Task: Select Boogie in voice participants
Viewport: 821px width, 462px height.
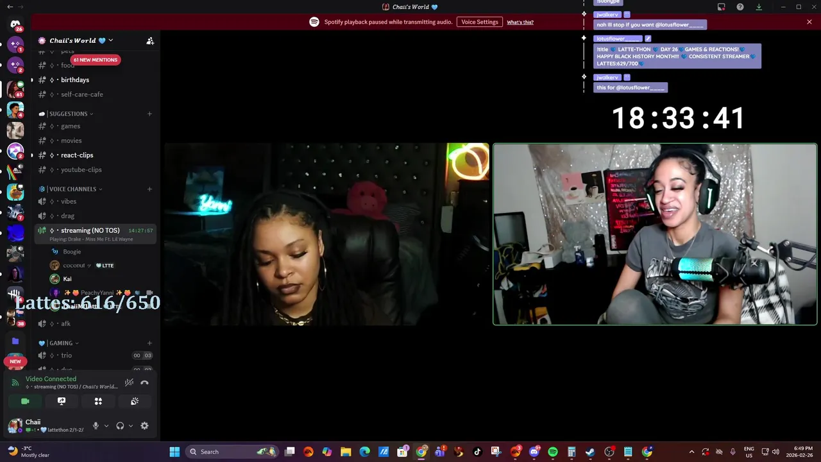Action: [x=101, y=252]
